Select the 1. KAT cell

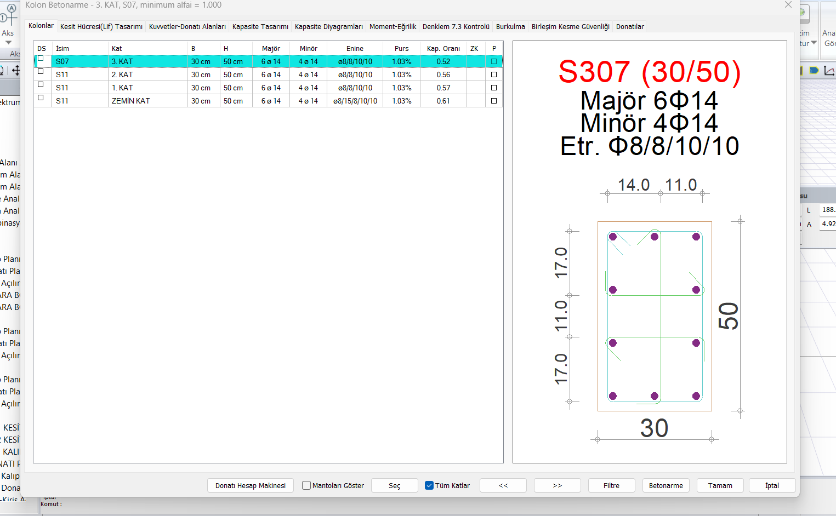tap(148, 88)
